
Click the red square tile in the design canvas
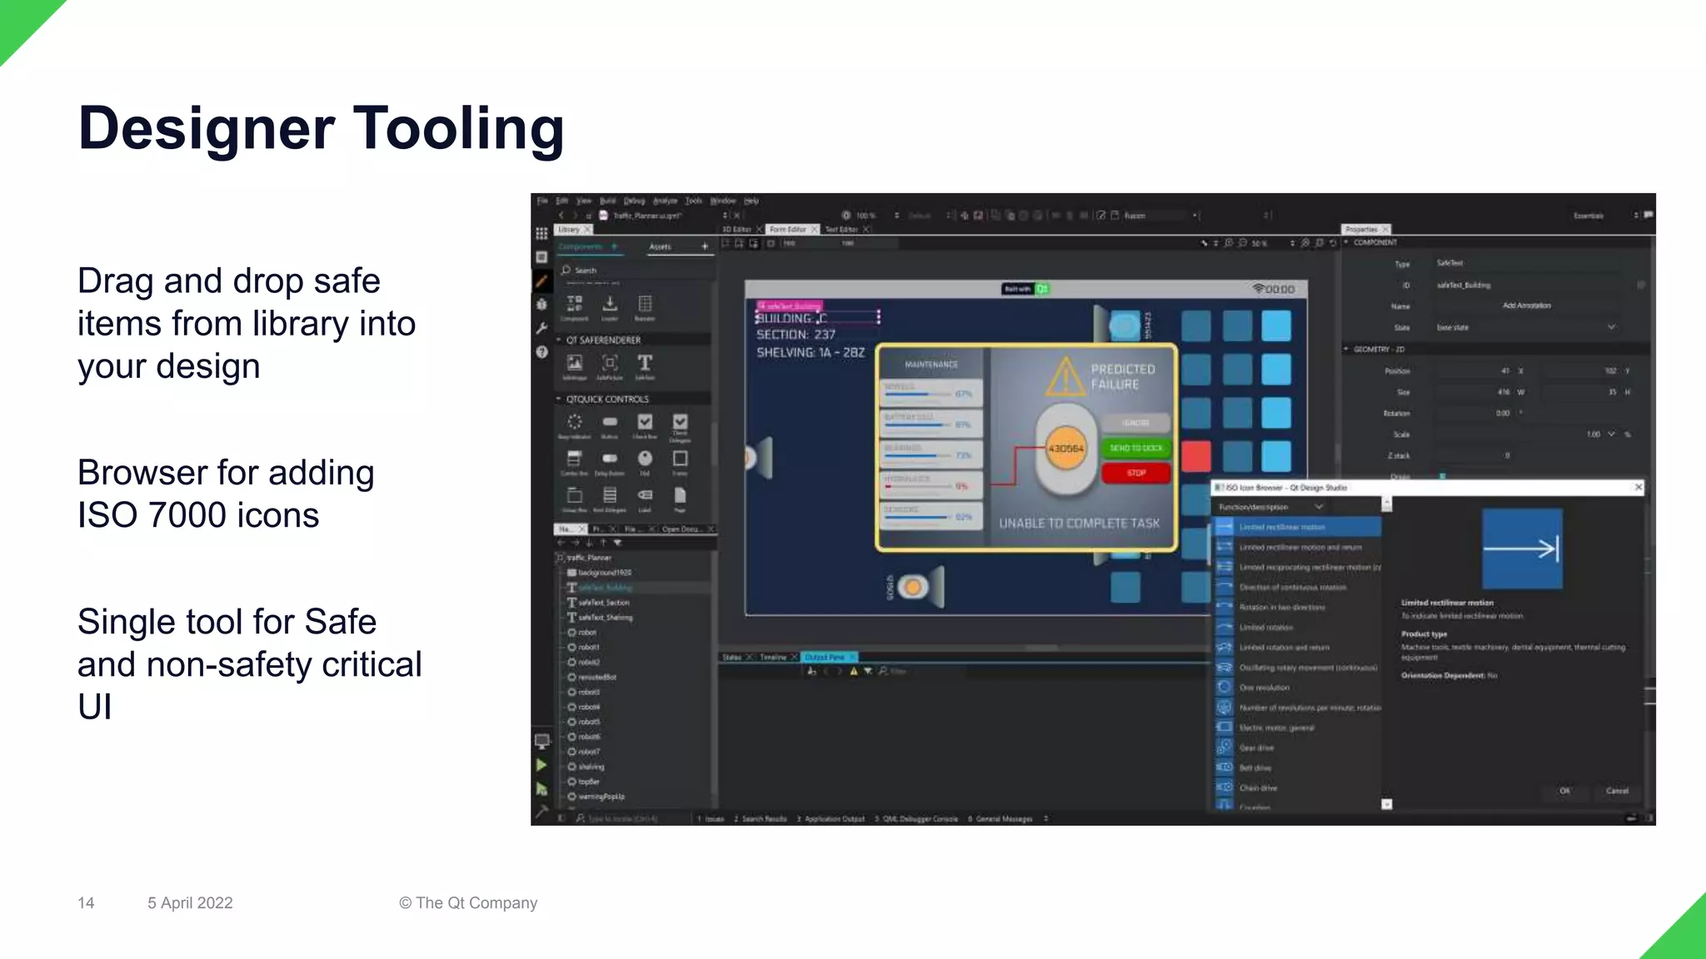[1196, 456]
